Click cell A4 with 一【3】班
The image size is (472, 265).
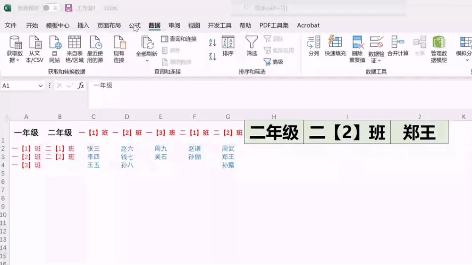26,165
